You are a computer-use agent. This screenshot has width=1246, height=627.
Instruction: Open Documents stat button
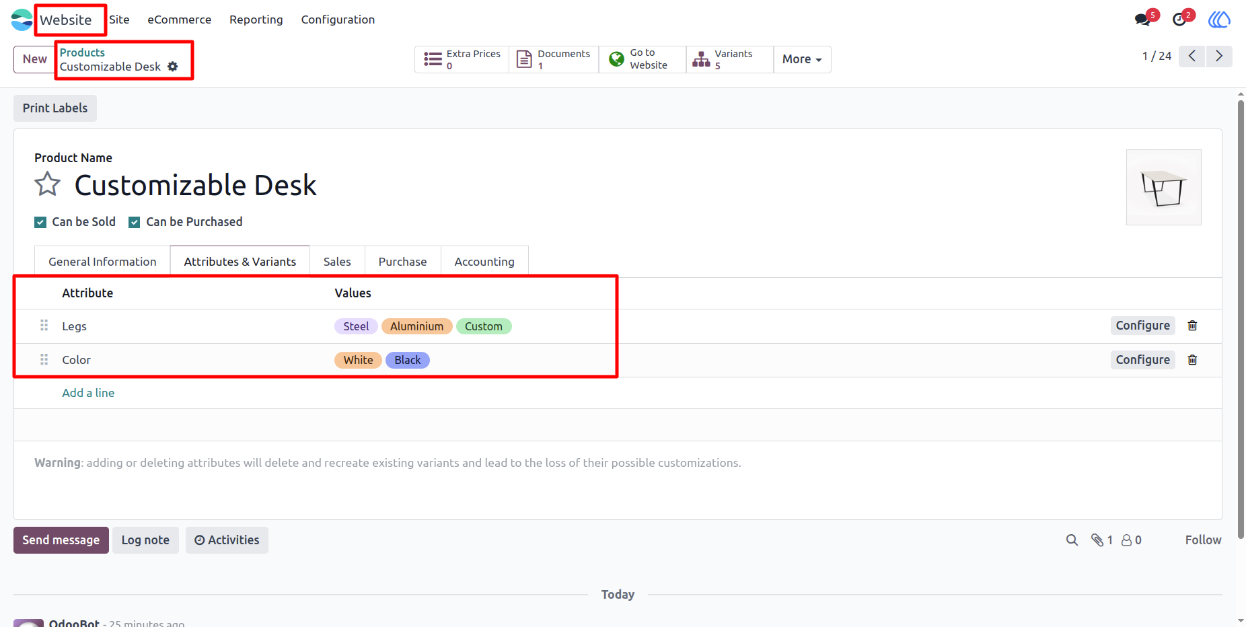[x=554, y=59]
